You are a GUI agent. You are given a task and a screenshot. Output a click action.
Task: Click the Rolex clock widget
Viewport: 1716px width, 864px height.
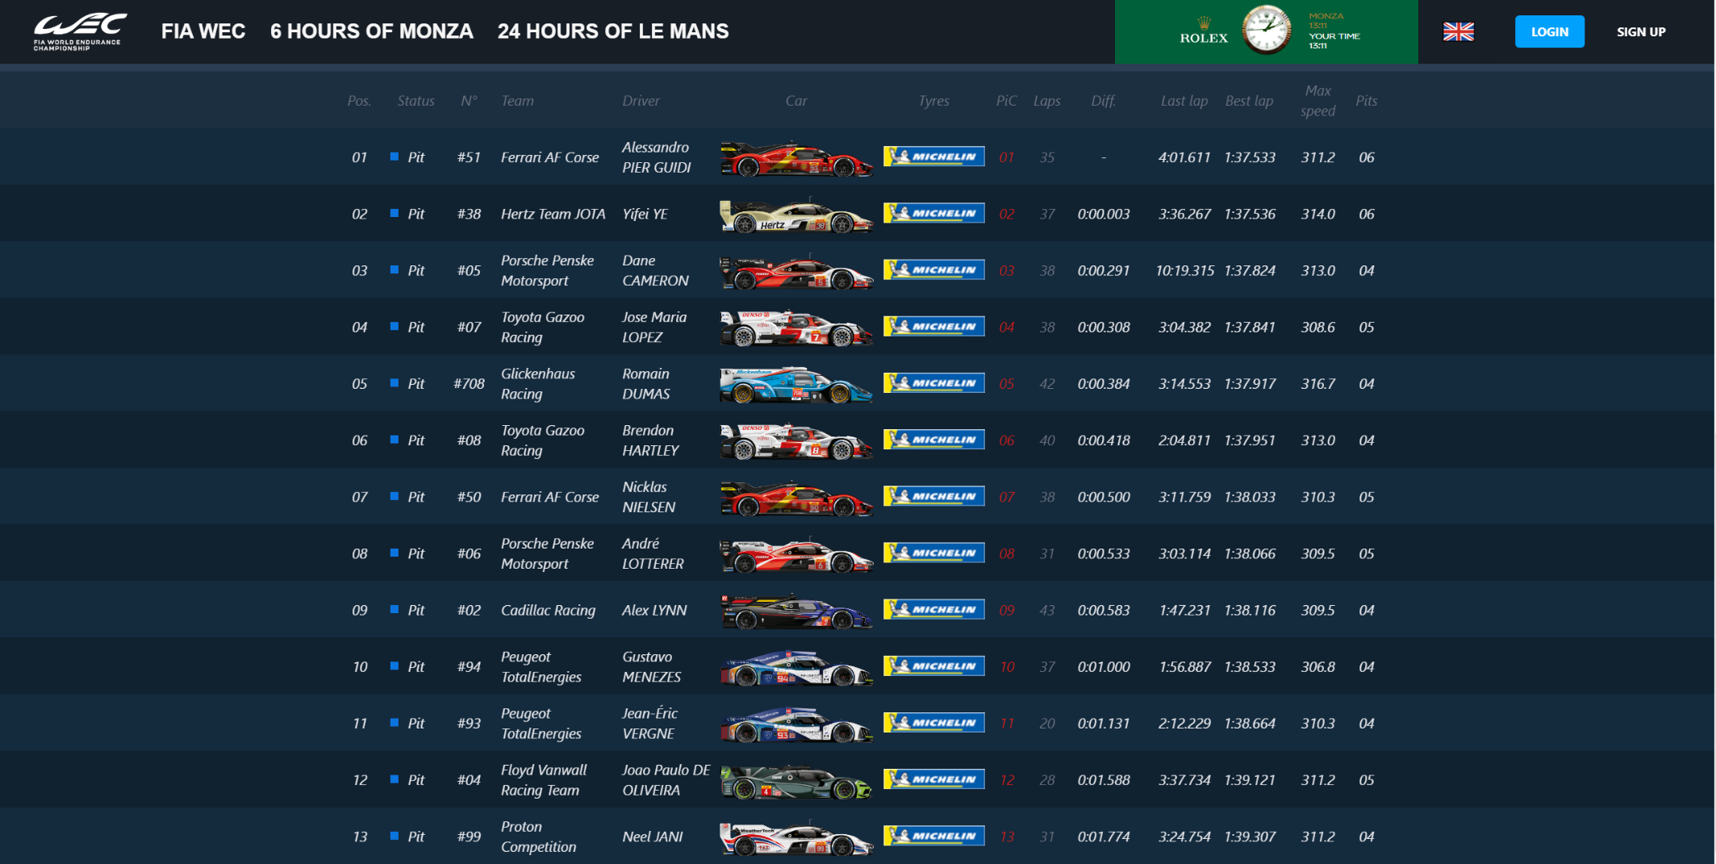click(1266, 31)
